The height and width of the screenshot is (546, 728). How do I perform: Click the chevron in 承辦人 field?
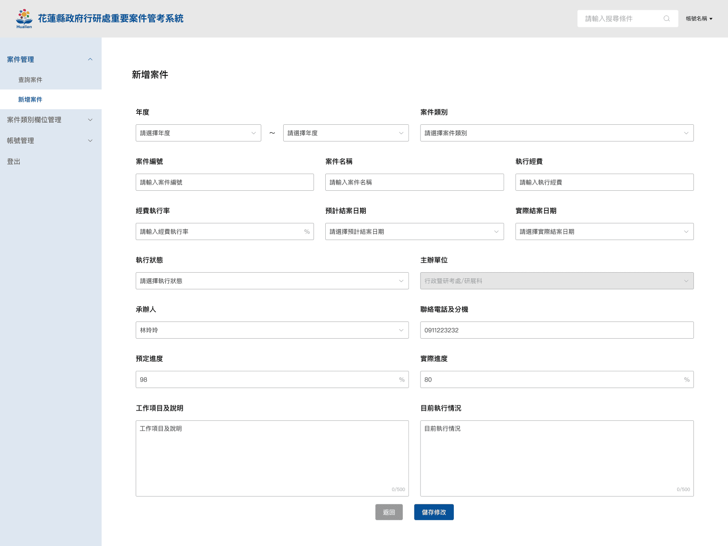pyautogui.click(x=401, y=330)
